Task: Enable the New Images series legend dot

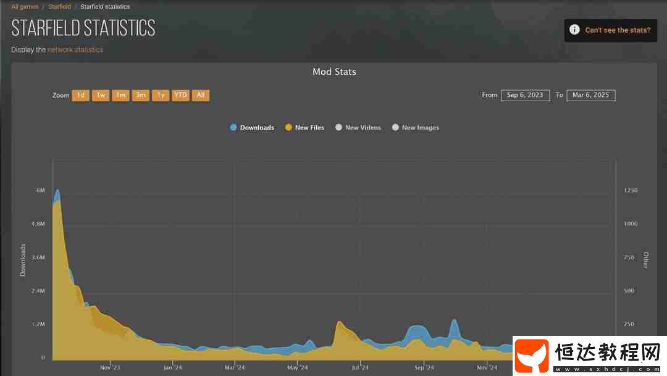Action: tap(395, 127)
